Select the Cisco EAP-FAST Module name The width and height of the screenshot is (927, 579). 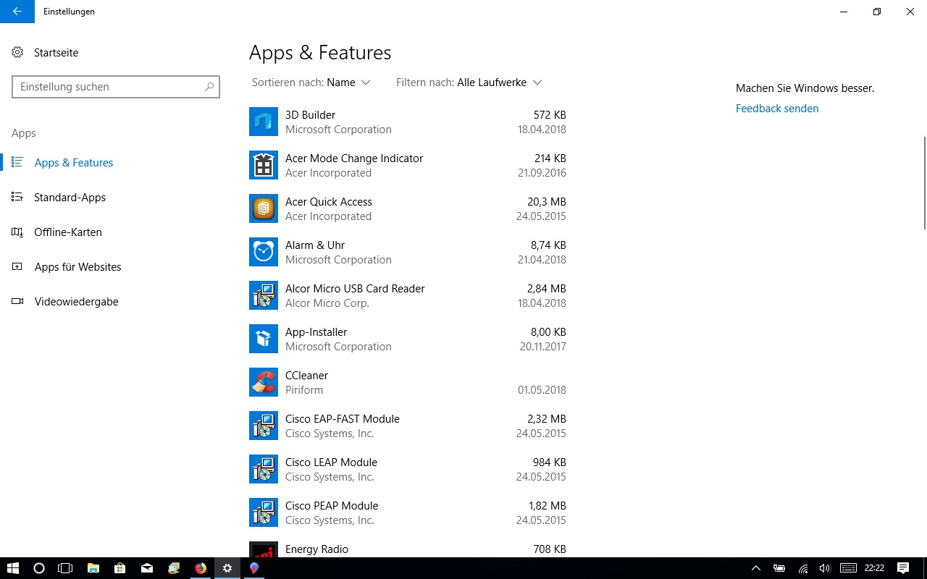343,419
